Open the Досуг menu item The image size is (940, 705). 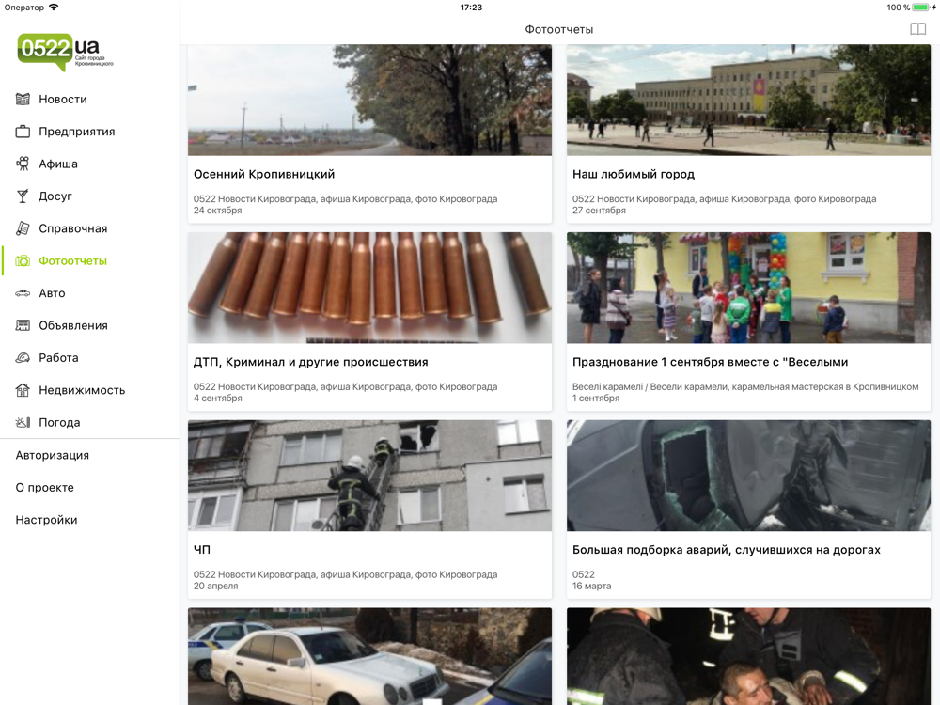click(55, 196)
